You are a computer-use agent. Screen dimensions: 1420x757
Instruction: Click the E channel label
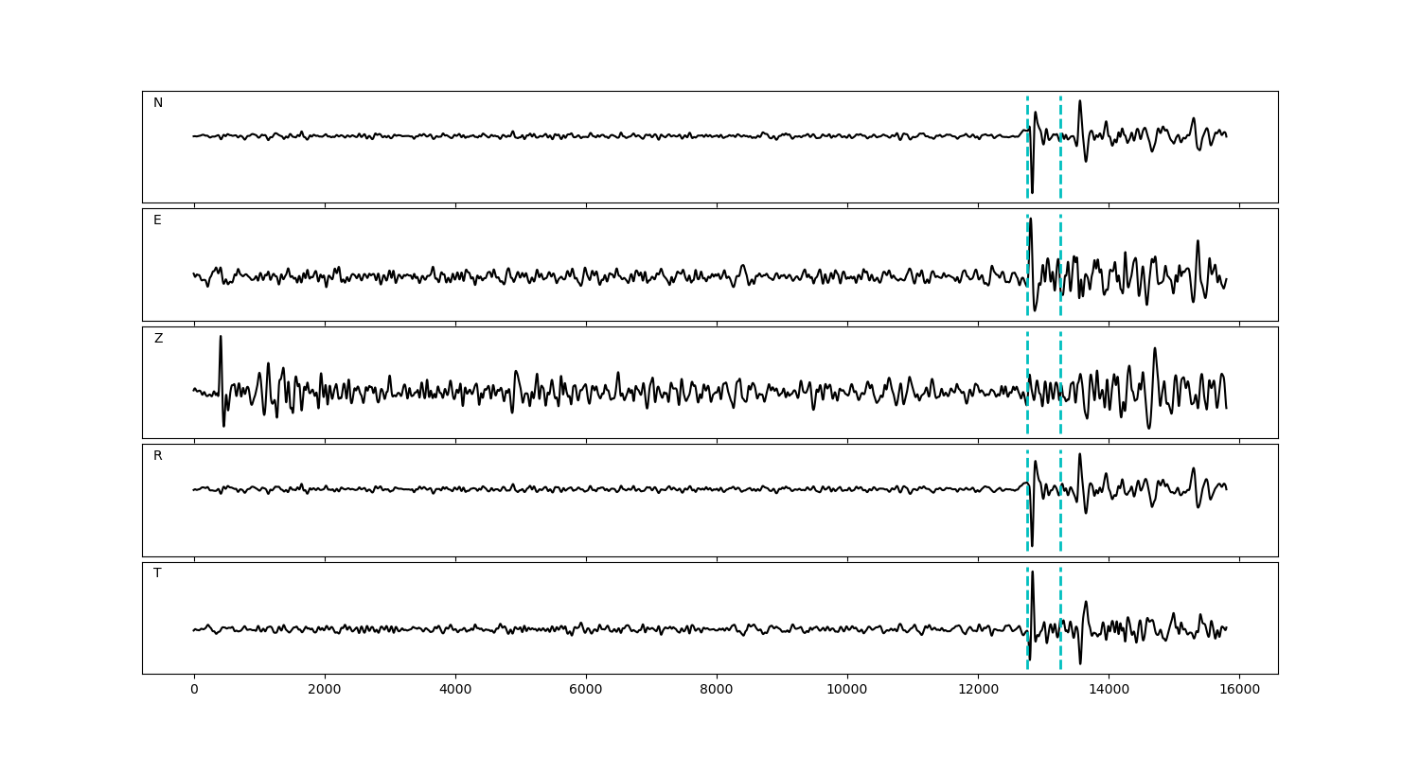[157, 220]
